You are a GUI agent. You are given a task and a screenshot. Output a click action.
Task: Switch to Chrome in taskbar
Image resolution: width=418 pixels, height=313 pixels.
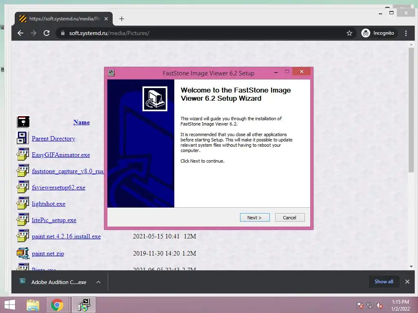click(57, 305)
